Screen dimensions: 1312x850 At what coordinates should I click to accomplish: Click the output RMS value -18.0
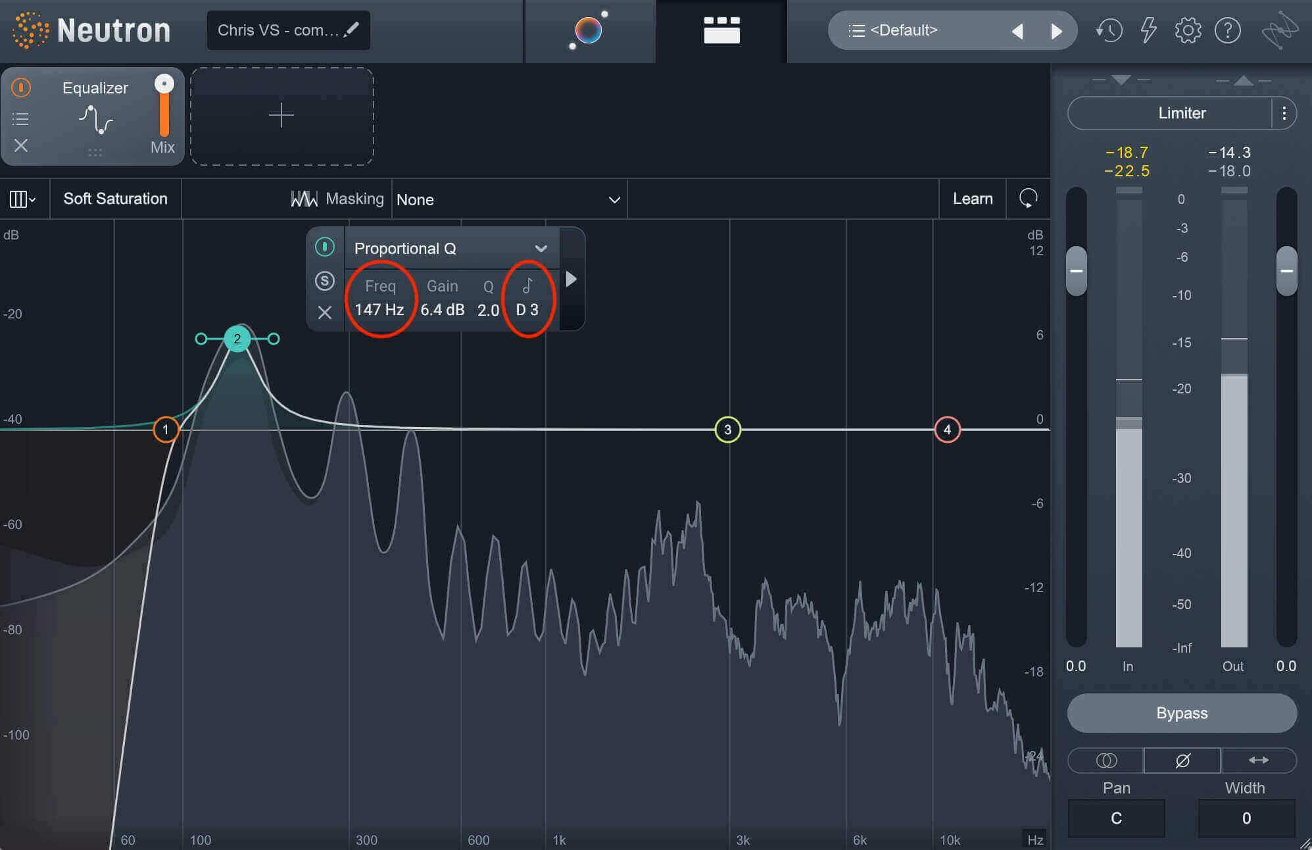pos(1229,171)
